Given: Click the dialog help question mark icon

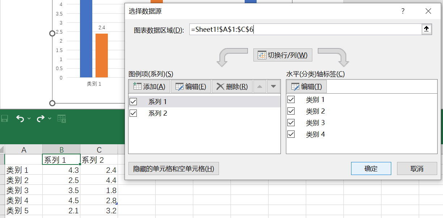Looking at the screenshot, I should (402, 11).
